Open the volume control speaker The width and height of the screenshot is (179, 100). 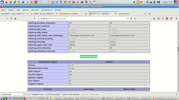[x=158, y=2]
